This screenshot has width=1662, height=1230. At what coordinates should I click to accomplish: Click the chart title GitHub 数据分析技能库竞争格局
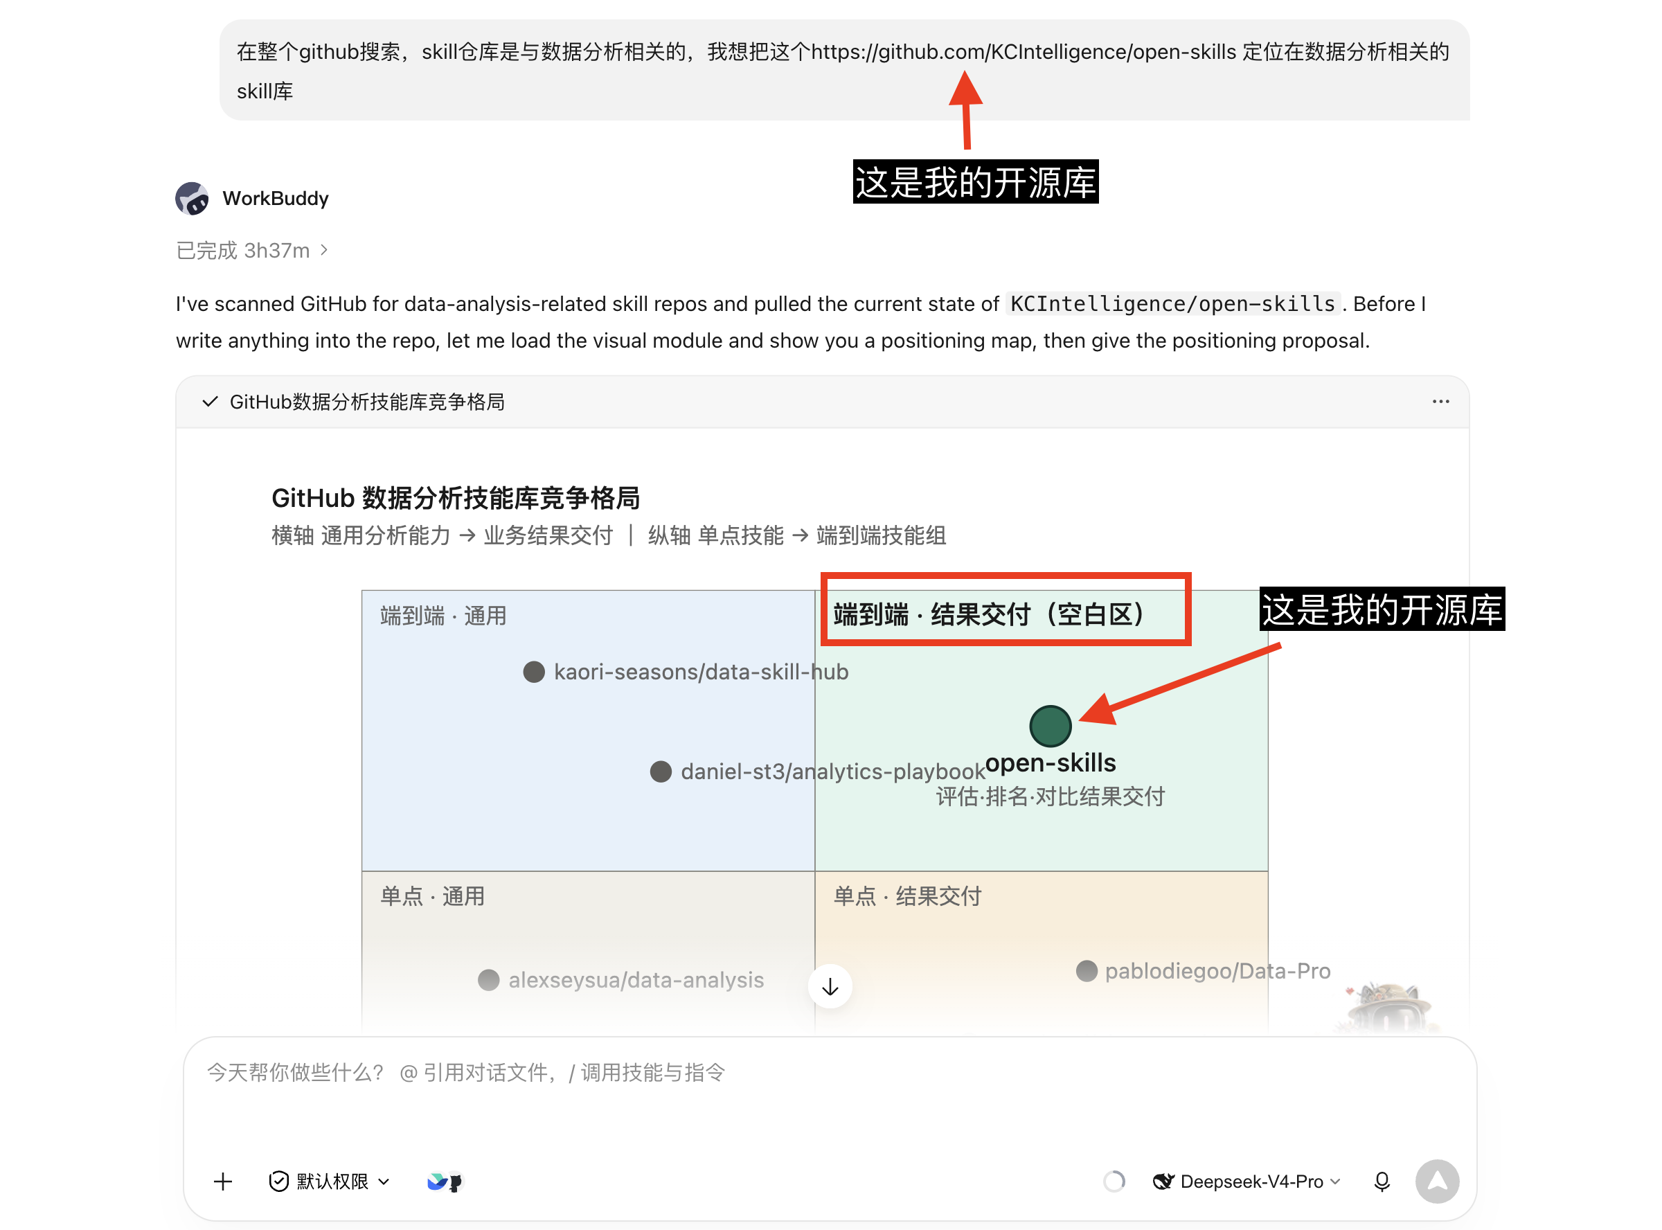(456, 498)
